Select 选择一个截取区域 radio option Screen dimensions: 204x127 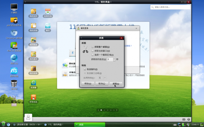click(103, 55)
